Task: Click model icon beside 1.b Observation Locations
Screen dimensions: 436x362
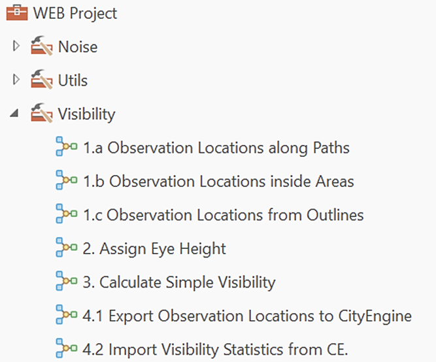Action: pos(67,181)
